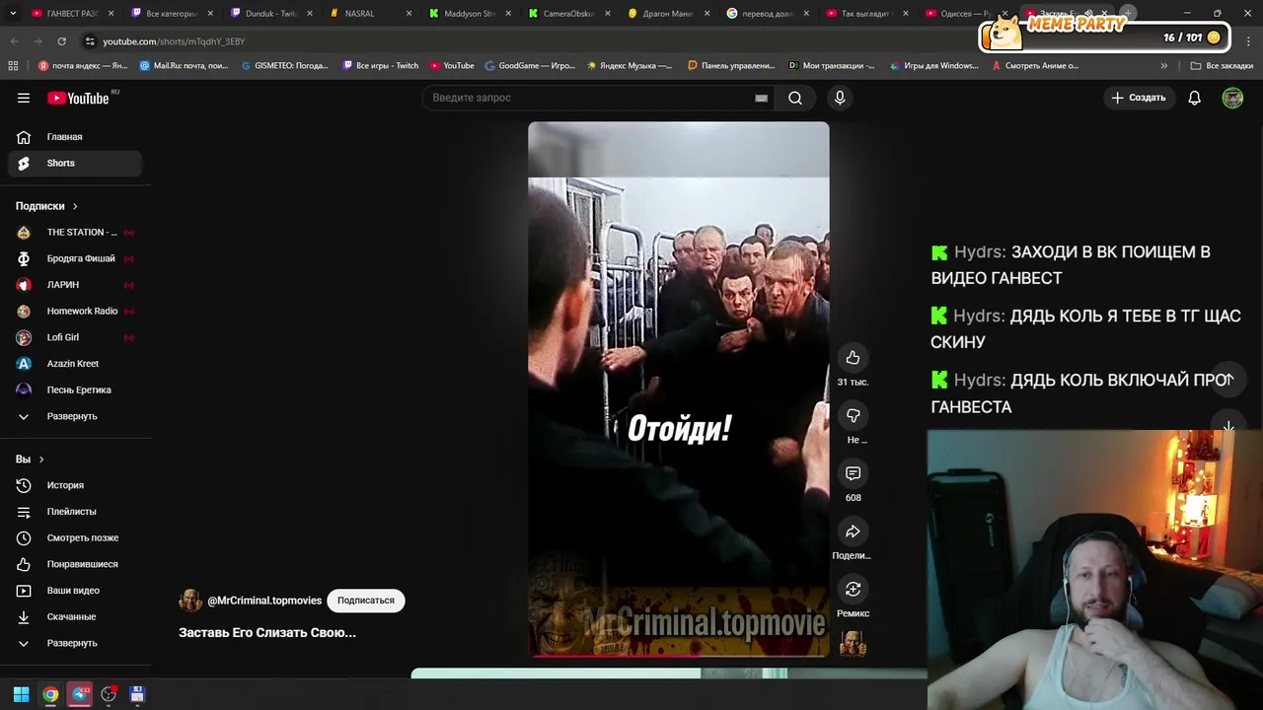Expand the lower Развернуть under Скачанные

point(75,643)
